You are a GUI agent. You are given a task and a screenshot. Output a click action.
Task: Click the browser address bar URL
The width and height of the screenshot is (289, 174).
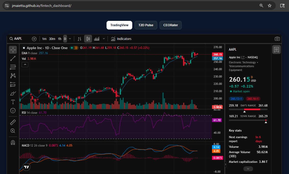point(42,6)
